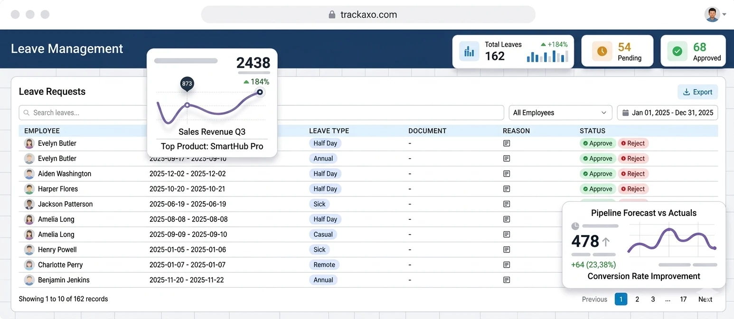Reject Harper Flores's leave request
Image resolution: width=734 pixels, height=319 pixels.
coord(633,188)
